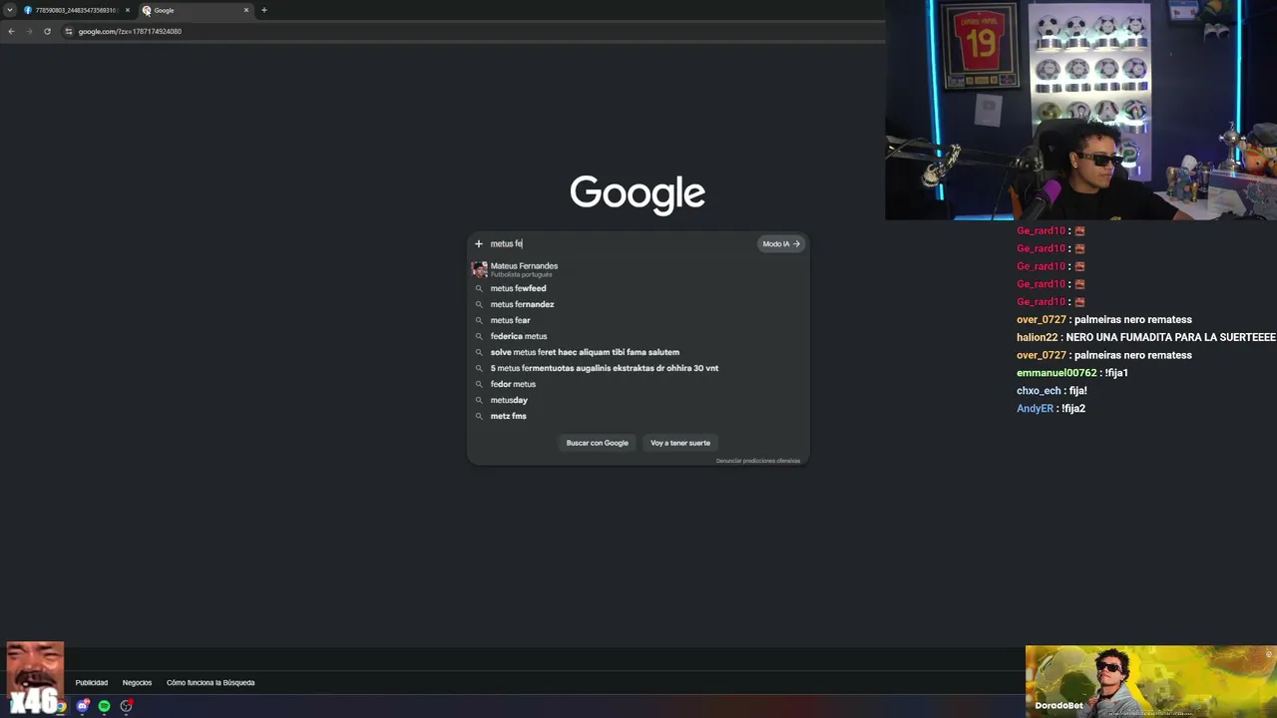Click search icon beside 'metusday'
The height and width of the screenshot is (718, 1277).
tap(479, 400)
